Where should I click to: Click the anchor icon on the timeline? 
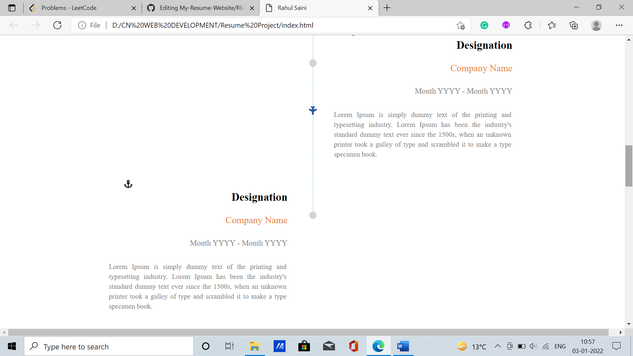(128, 184)
